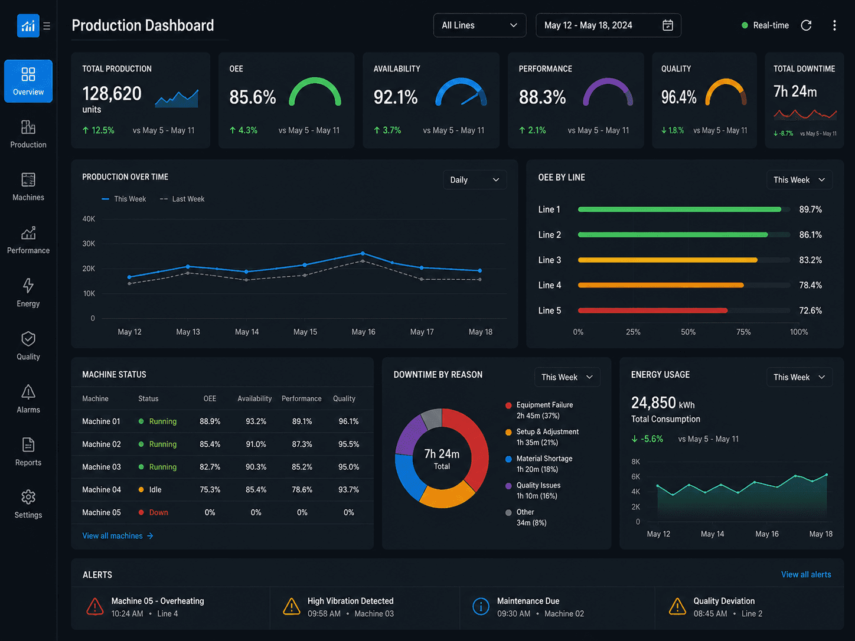Open Energy Usage This Week dropdown
The image size is (855, 641).
[x=799, y=377]
